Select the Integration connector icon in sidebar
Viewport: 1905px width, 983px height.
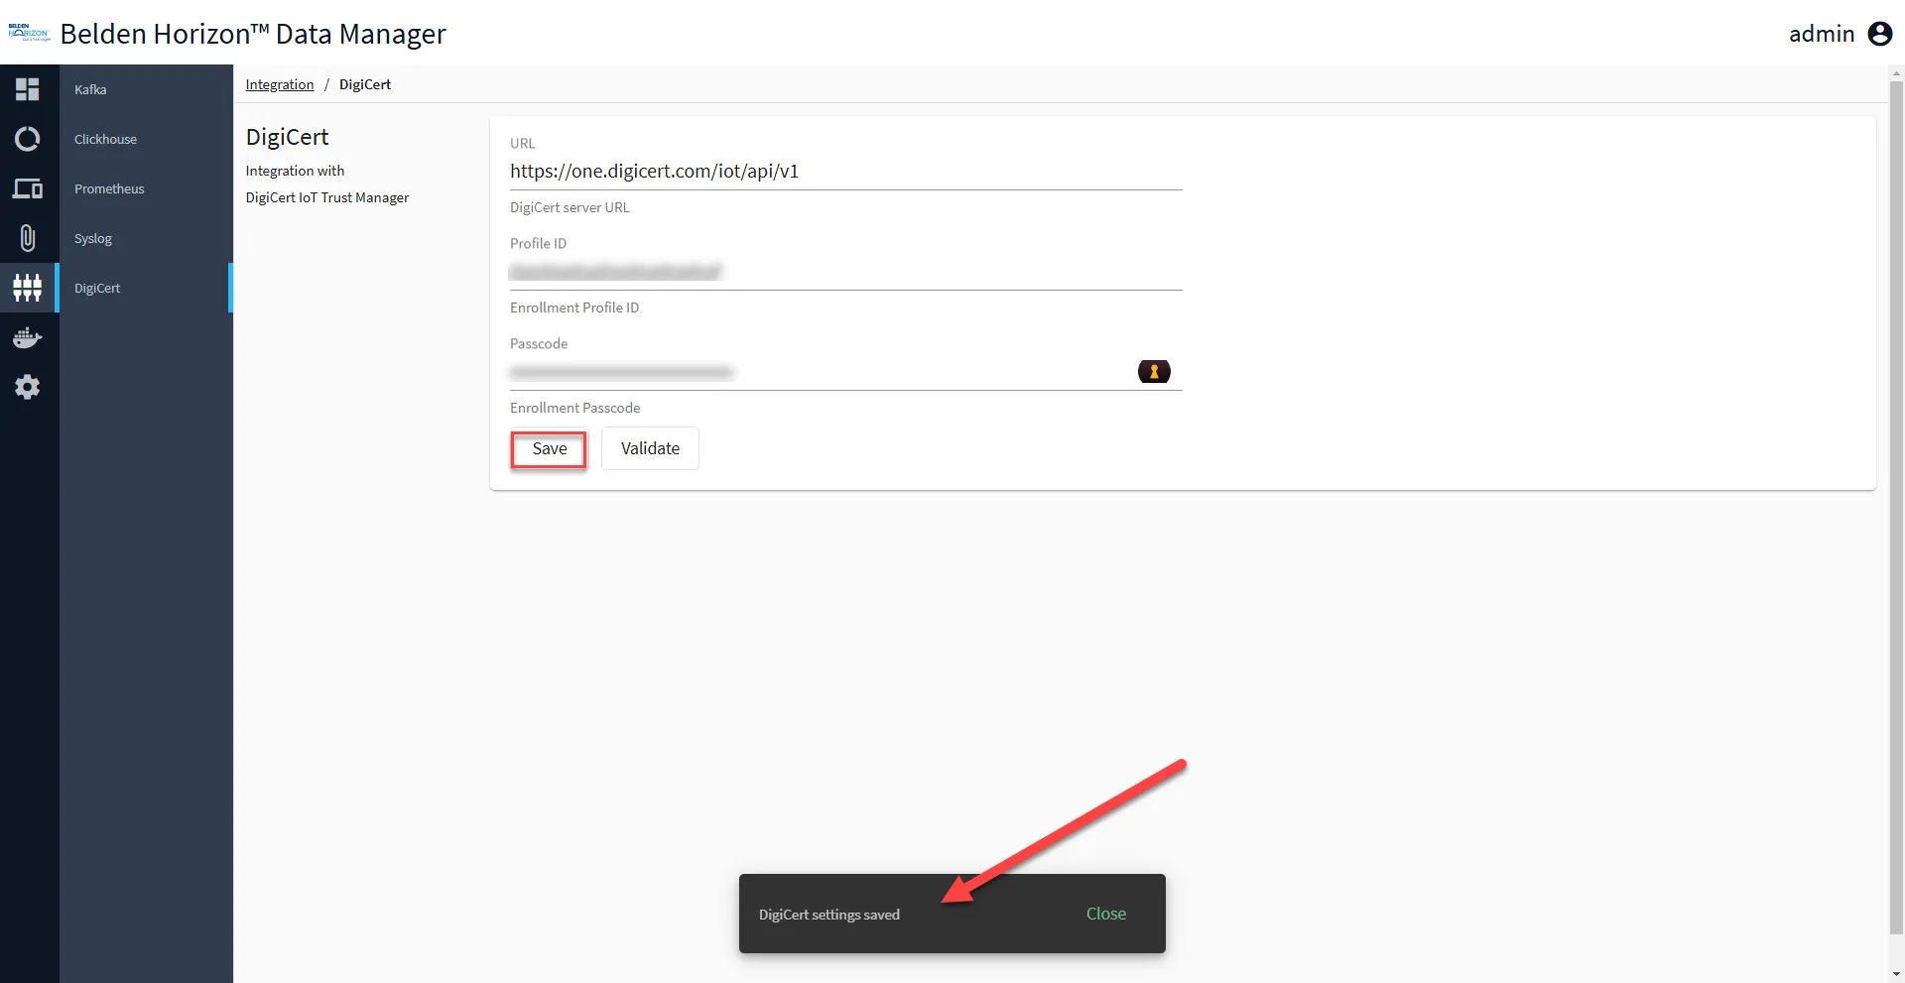(x=28, y=288)
